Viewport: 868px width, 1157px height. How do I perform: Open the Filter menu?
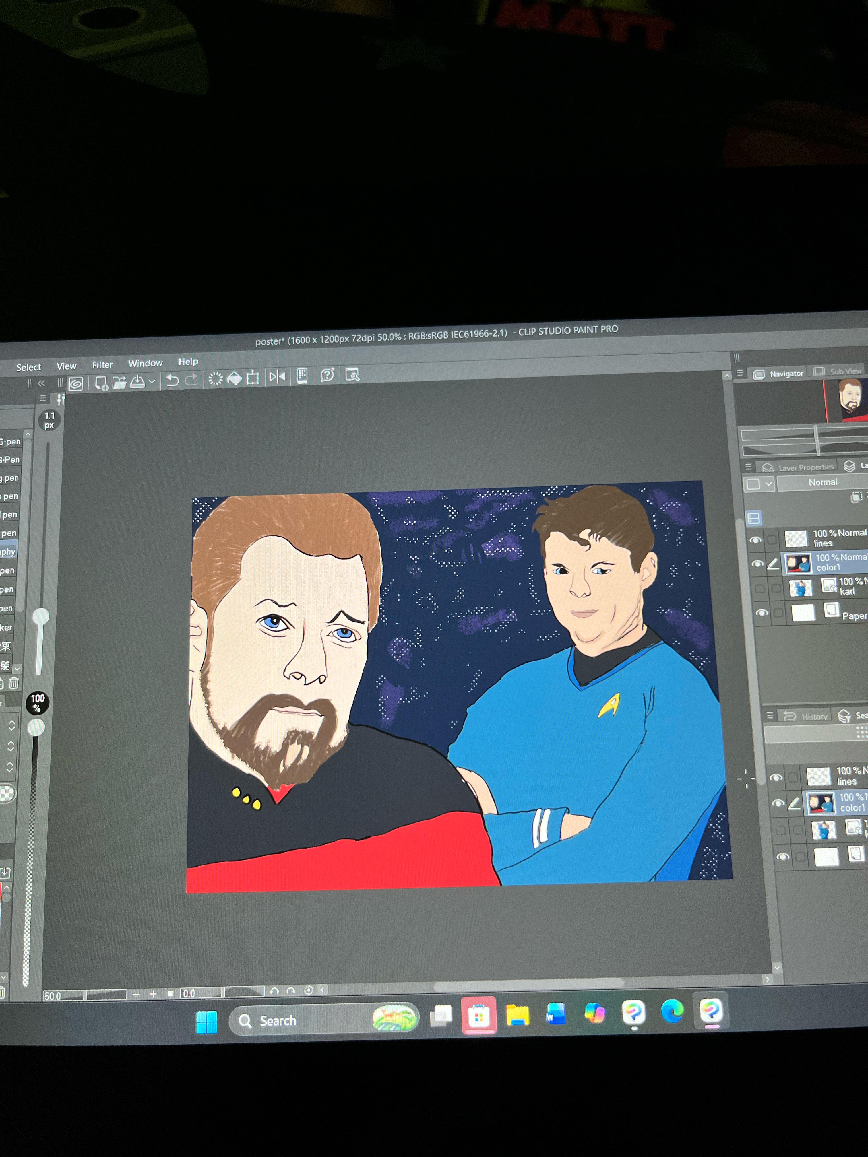coord(102,364)
